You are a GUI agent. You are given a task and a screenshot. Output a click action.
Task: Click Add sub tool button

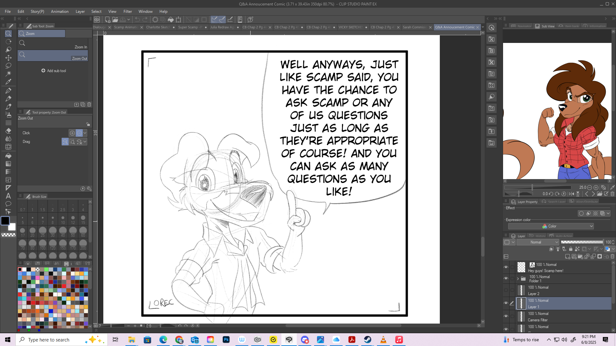[x=54, y=71]
